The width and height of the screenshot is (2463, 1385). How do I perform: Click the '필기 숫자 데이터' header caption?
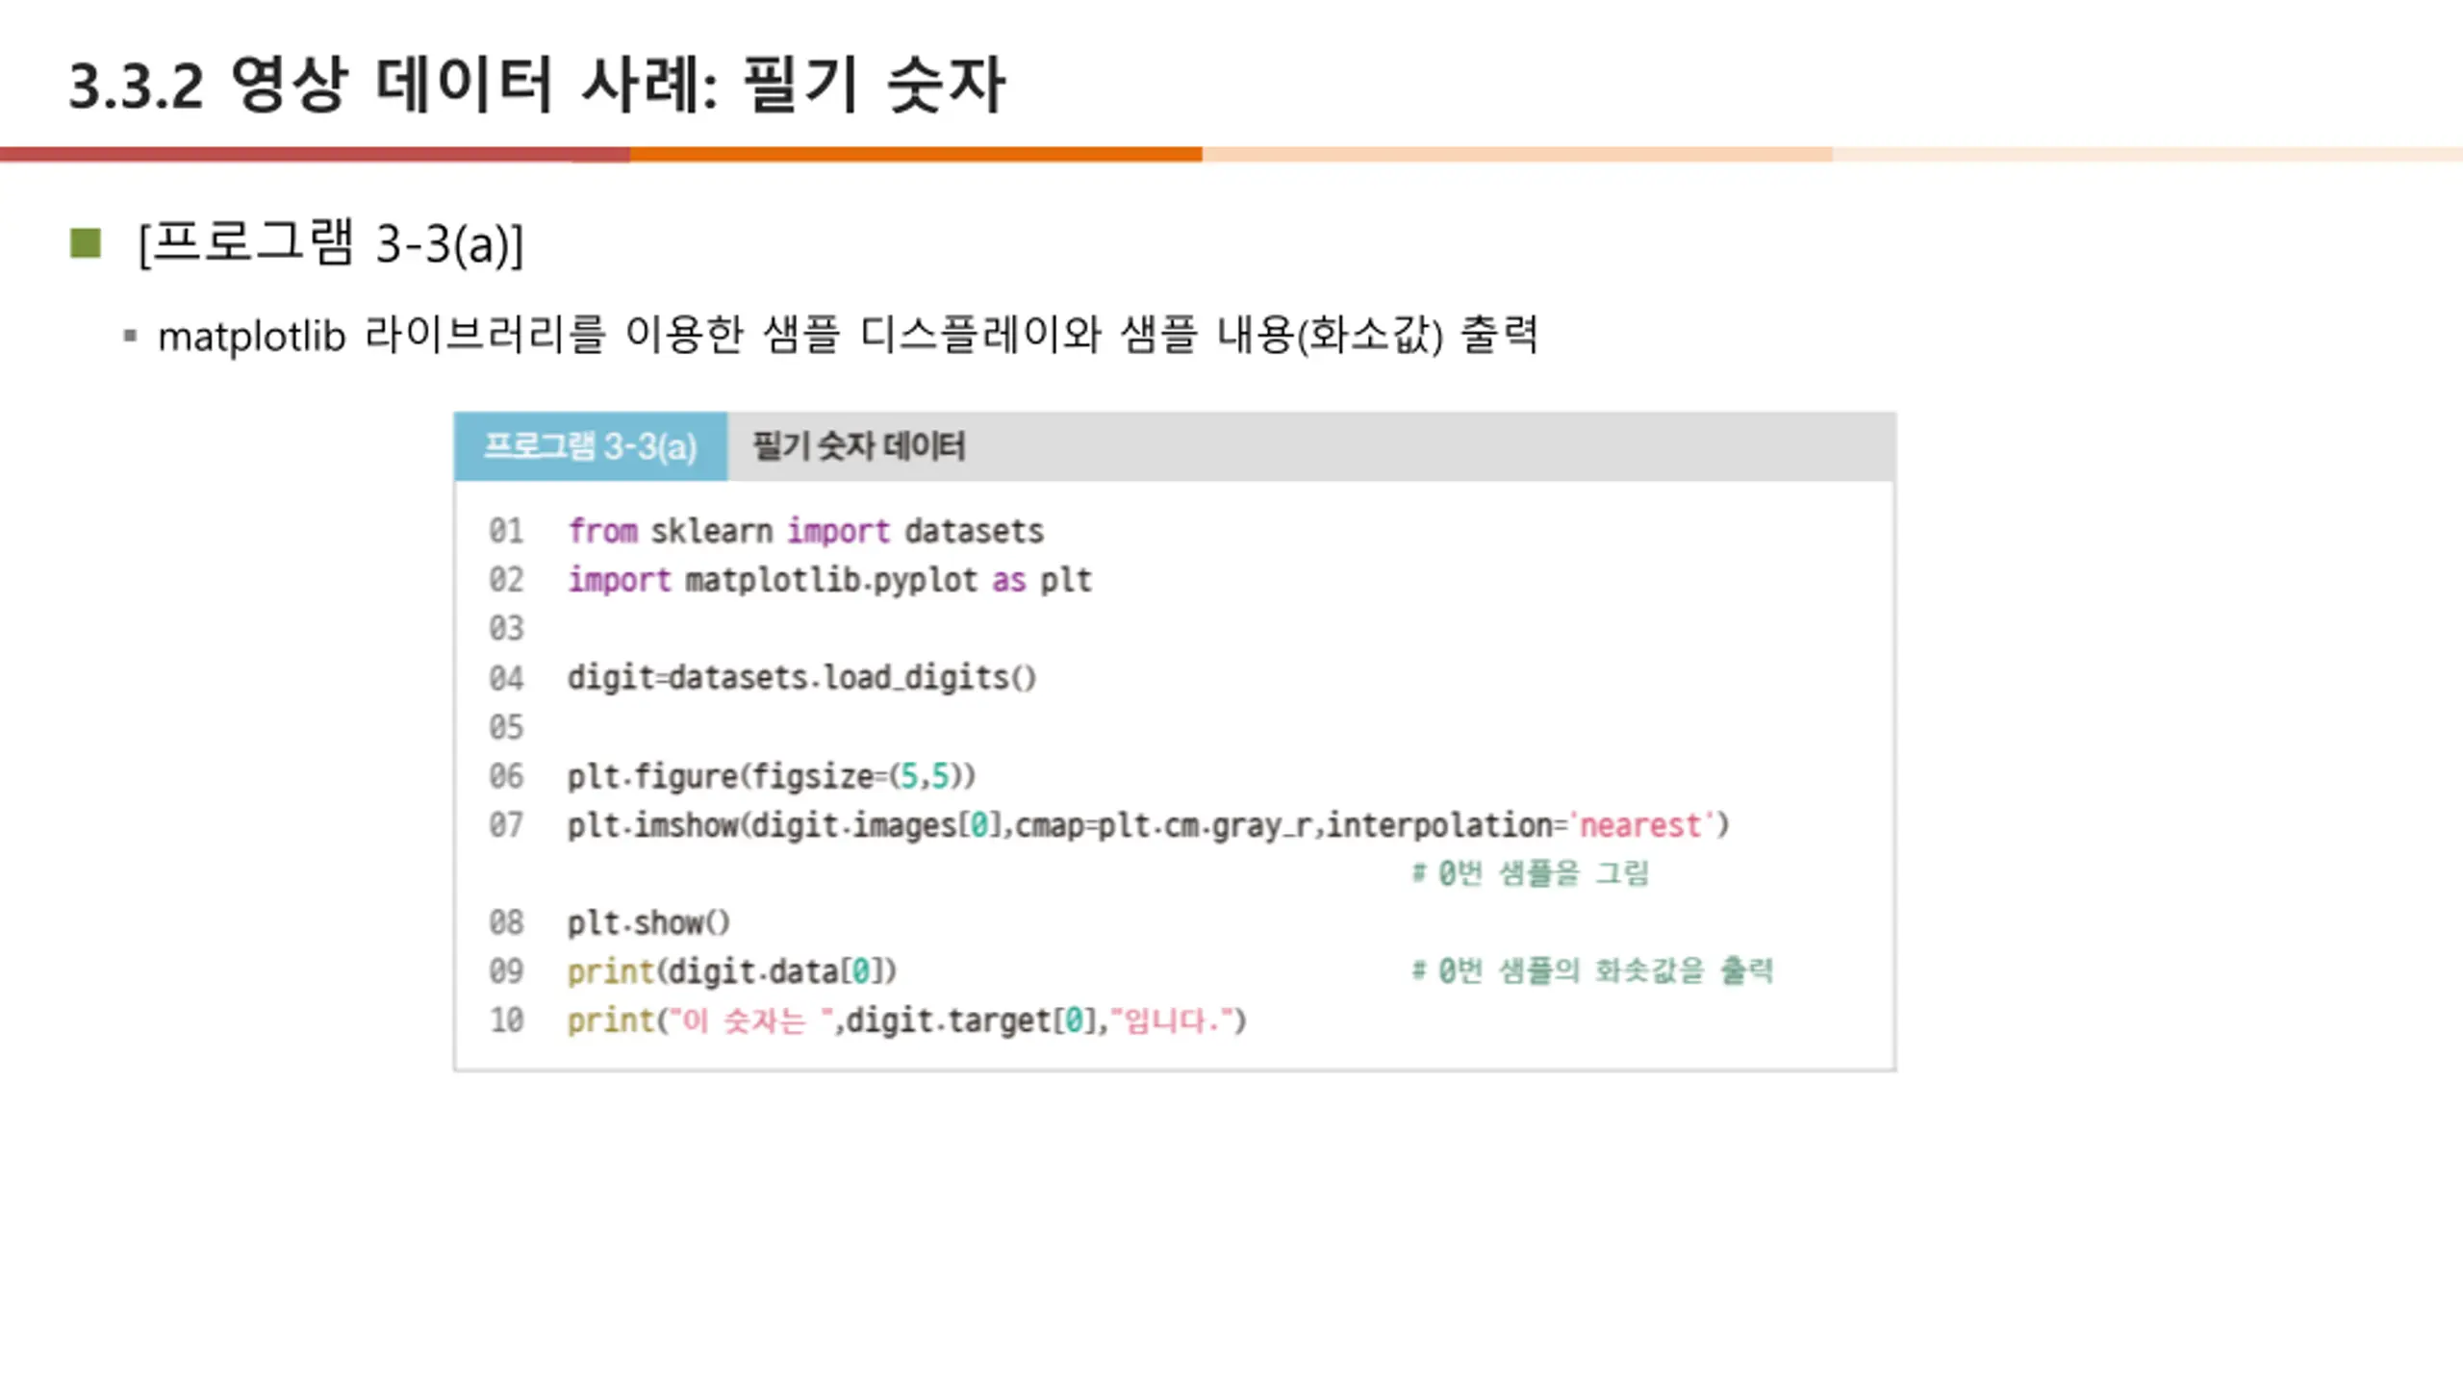[858, 446]
